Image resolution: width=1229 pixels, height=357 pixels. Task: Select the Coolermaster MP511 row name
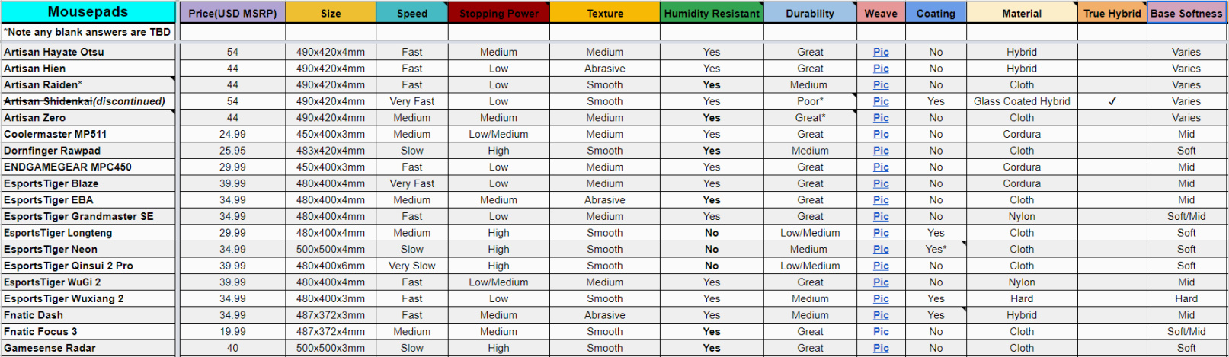(88, 134)
